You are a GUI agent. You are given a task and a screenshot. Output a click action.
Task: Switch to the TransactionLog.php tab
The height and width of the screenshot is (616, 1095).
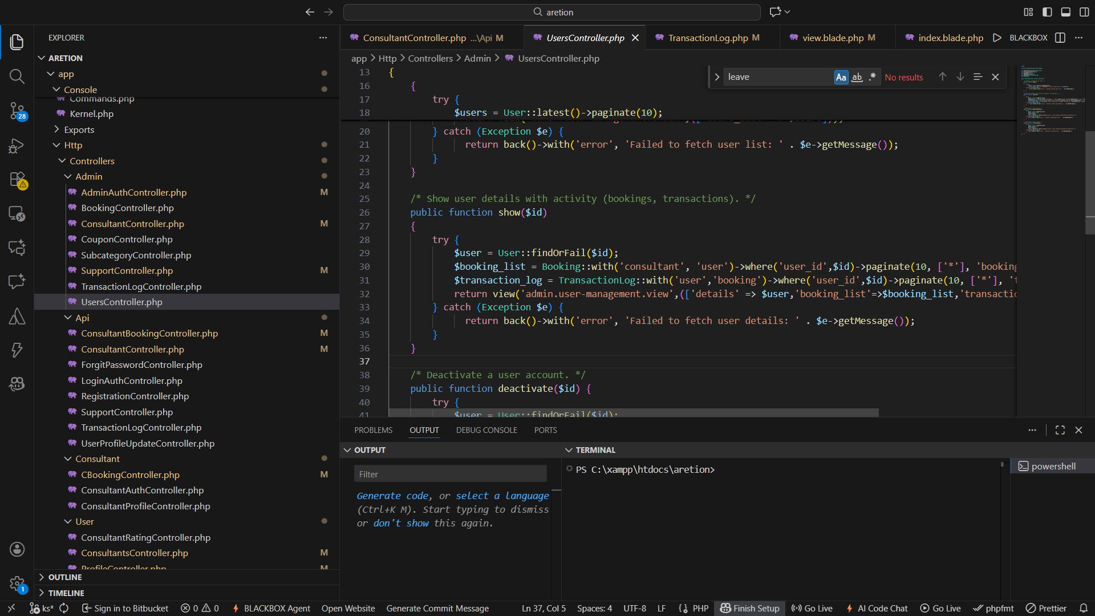[707, 38]
